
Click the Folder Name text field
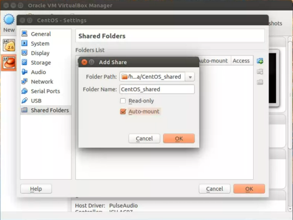tap(157, 89)
